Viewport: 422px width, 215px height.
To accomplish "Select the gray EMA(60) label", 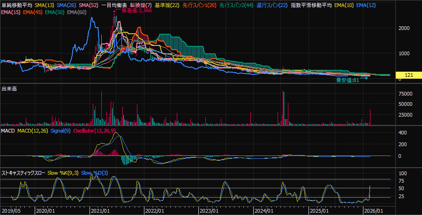I will pyautogui.click(x=77, y=11).
